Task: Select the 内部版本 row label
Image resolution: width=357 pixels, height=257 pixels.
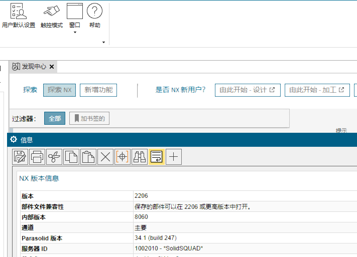Action: pyautogui.click(x=34, y=217)
